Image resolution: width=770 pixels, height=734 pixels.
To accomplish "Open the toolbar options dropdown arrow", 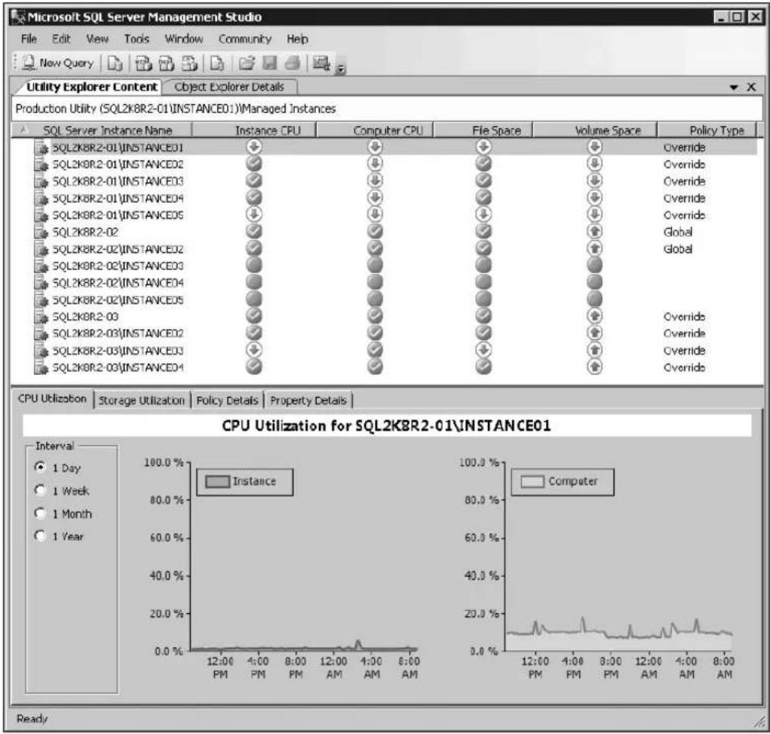I will [x=340, y=69].
